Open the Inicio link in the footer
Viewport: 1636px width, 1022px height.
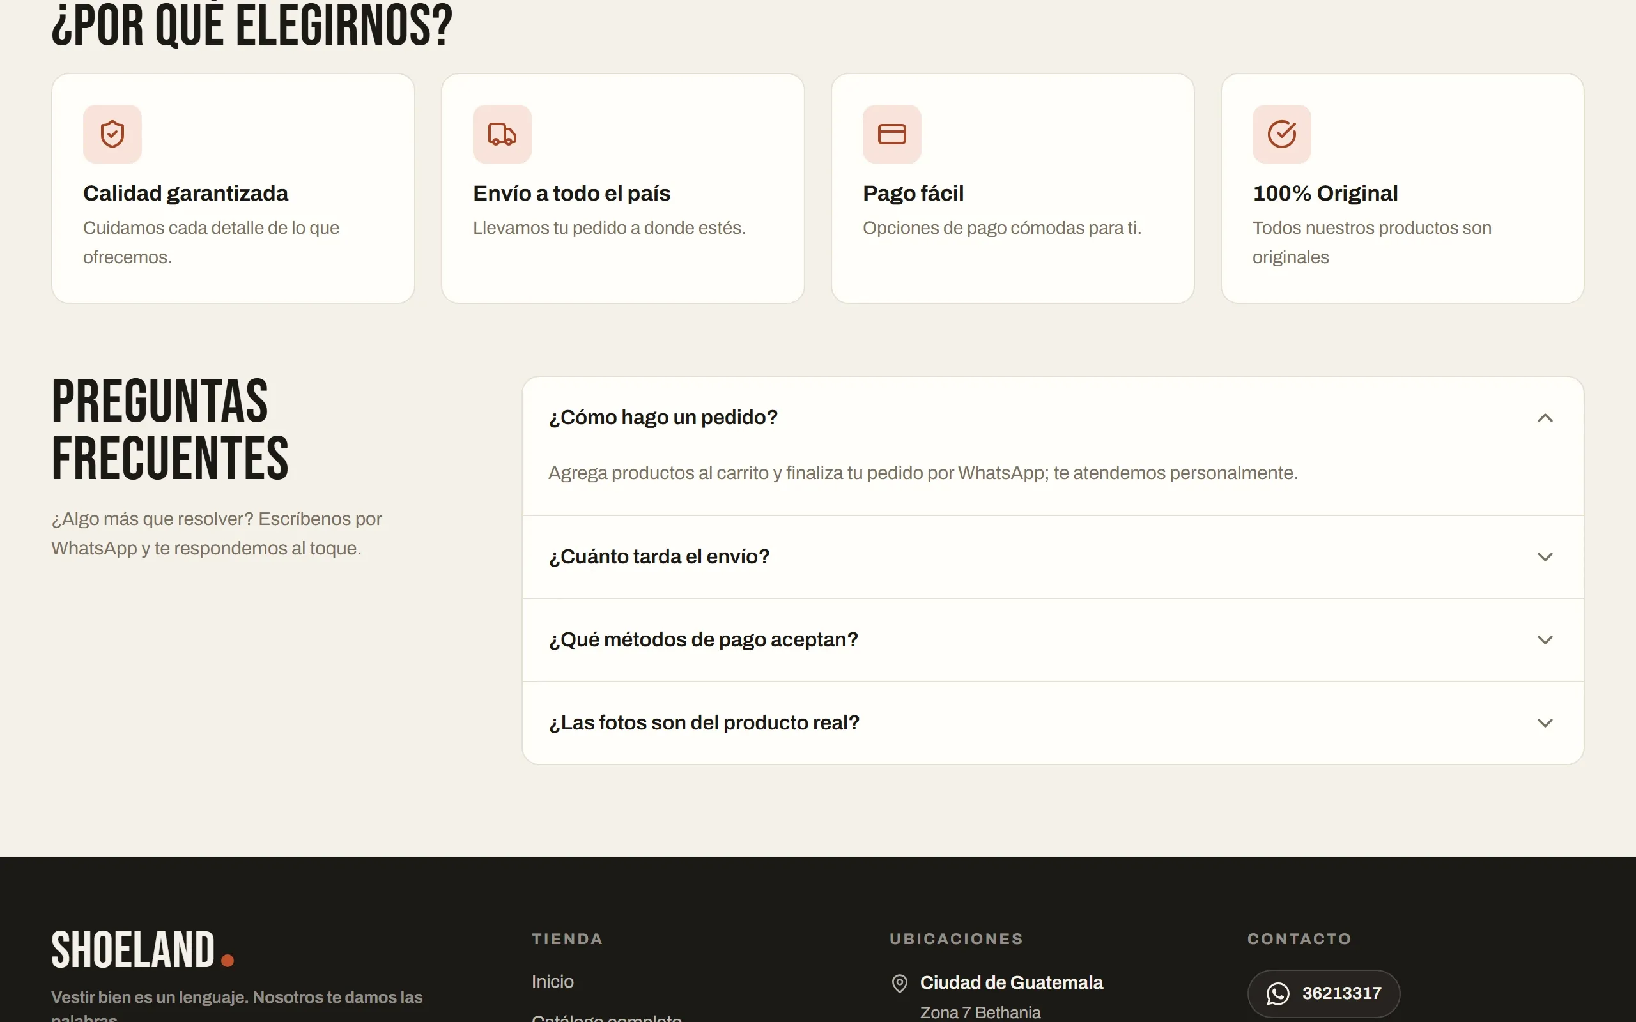click(x=552, y=982)
